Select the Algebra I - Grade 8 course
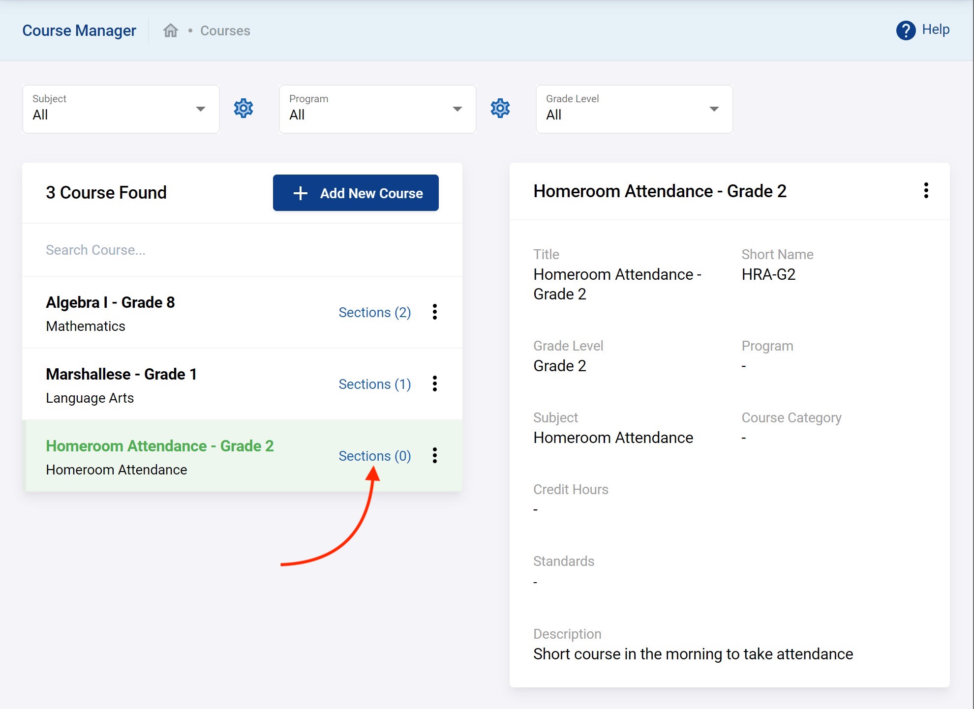Viewport: 974px width, 709px height. click(x=110, y=302)
